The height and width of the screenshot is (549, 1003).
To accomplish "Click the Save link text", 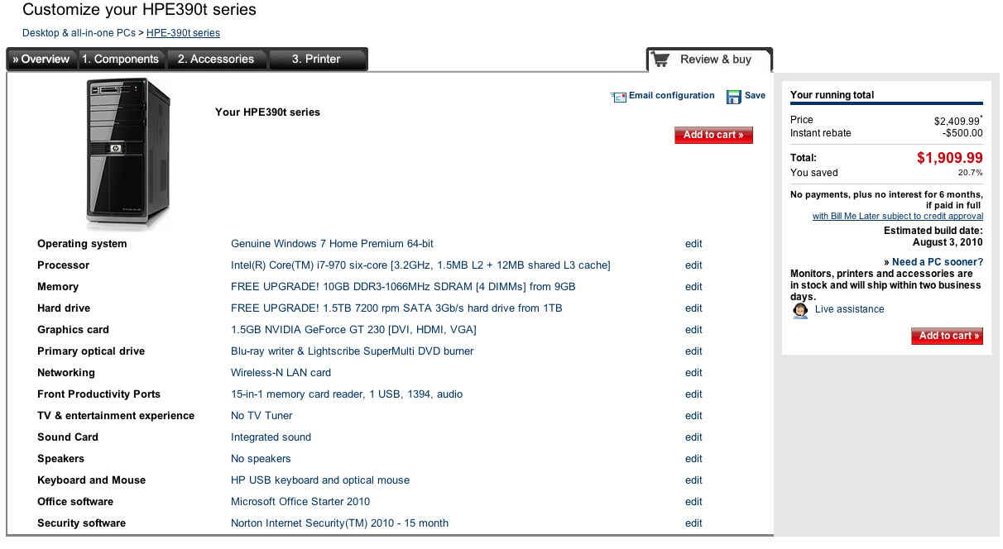I will click(755, 96).
